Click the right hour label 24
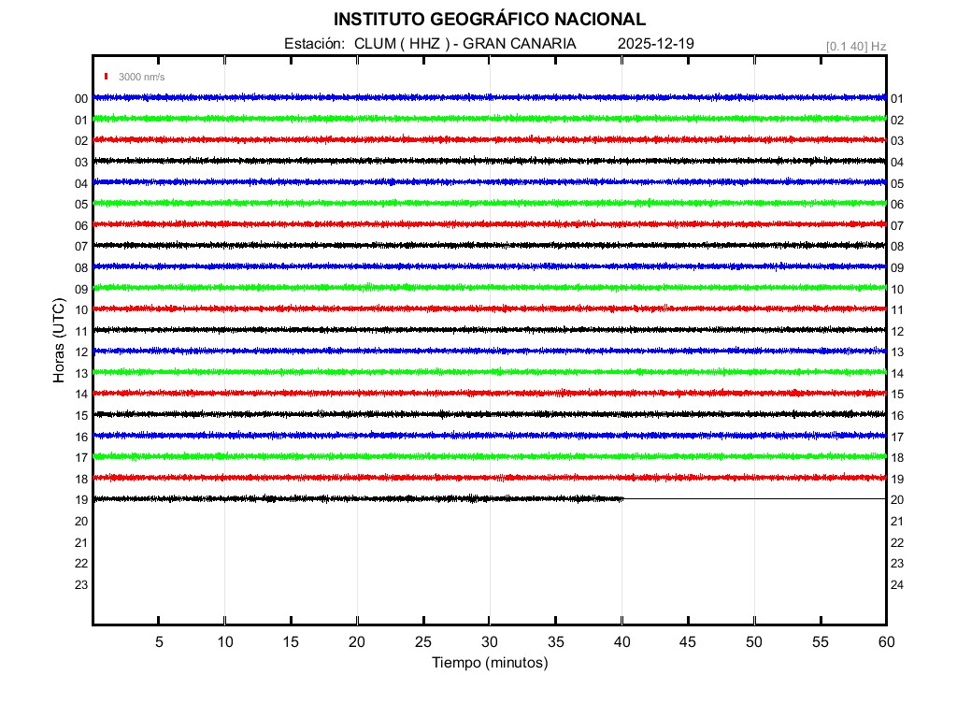 [897, 585]
